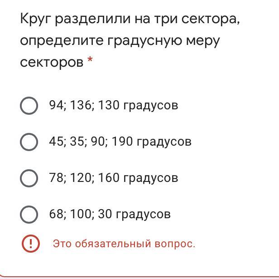The width and height of the screenshot is (279, 279).
Task: Click the answer label '78; 120; 160 градусов'
Action: point(113,178)
